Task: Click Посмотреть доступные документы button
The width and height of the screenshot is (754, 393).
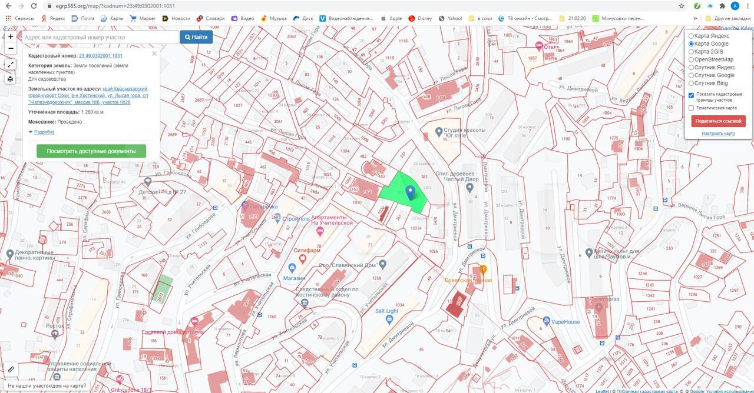Action: (91, 151)
